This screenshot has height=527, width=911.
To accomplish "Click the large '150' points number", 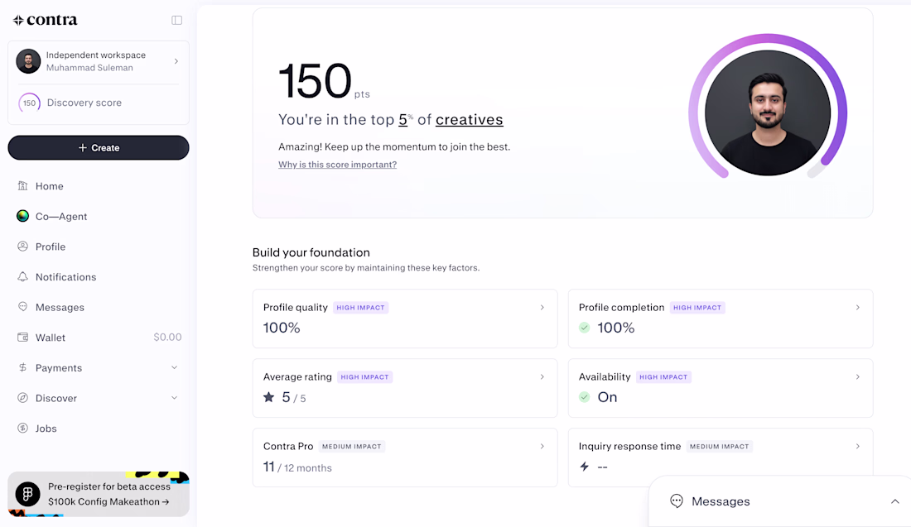I will click(x=315, y=81).
